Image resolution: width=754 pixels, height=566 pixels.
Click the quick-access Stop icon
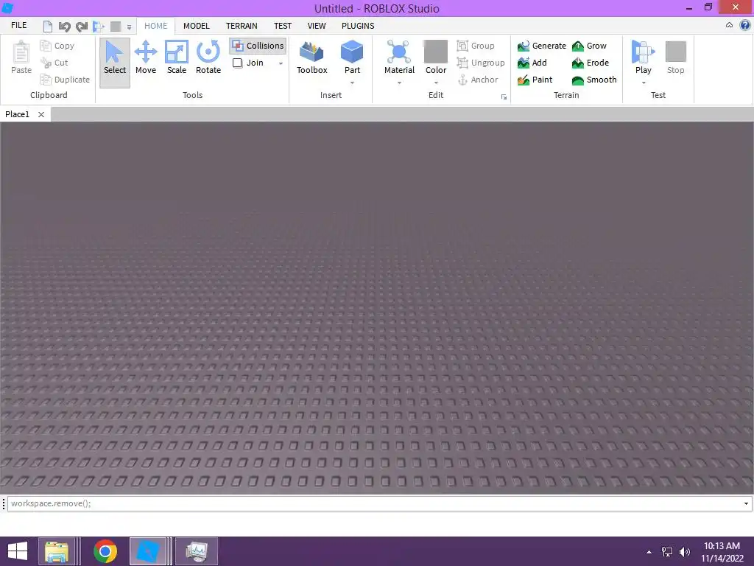coord(116,27)
